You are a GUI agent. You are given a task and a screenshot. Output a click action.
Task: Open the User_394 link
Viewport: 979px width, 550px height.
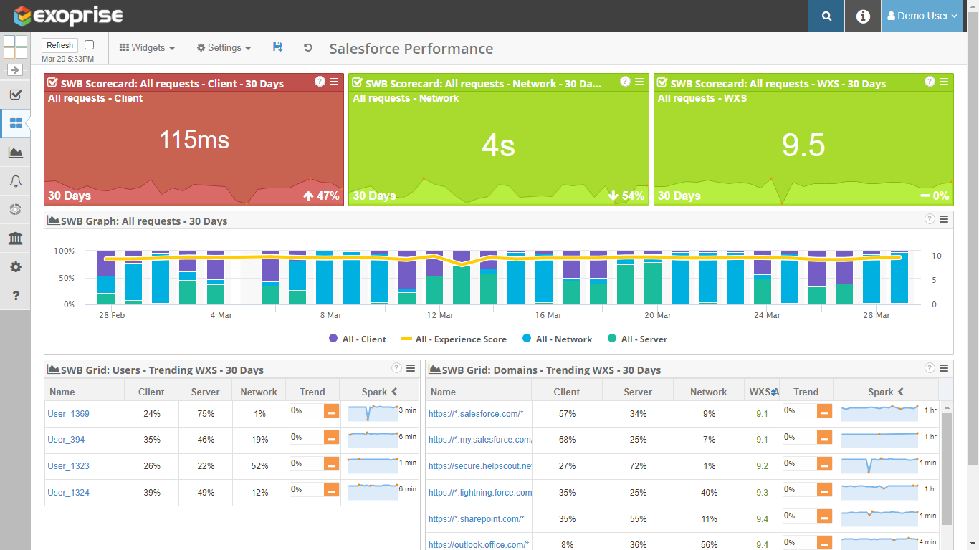(66, 440)
